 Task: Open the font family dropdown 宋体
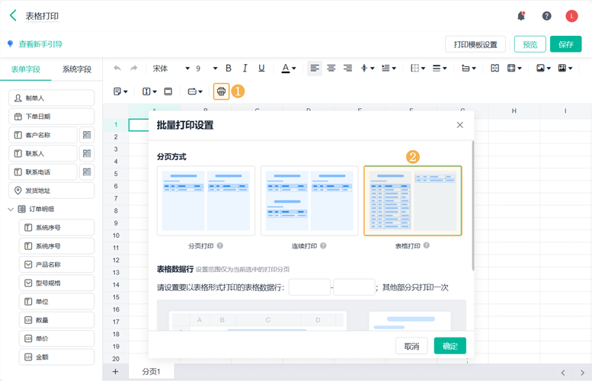[x=171, y=69]
